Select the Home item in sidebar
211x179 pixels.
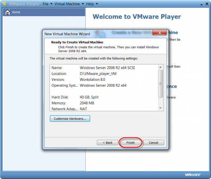[x=44, y=12]
